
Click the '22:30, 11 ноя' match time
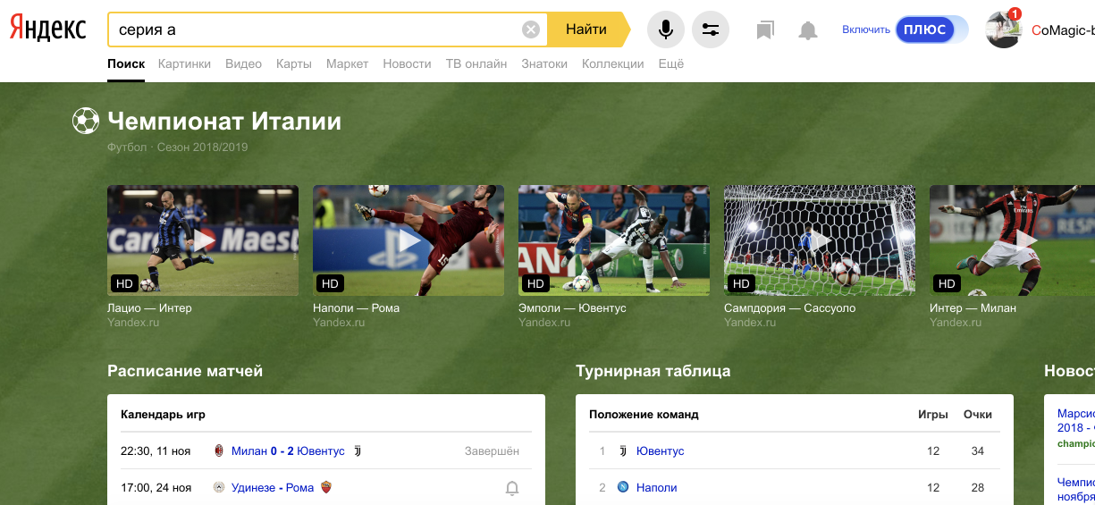(x=156, y=450)
